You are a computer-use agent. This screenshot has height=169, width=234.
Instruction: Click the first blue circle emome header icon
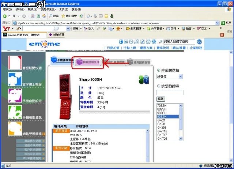pos(121,42)
